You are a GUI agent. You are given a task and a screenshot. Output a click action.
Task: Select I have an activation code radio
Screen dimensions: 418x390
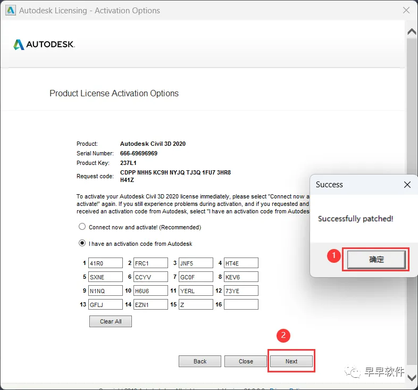point(82,243)
